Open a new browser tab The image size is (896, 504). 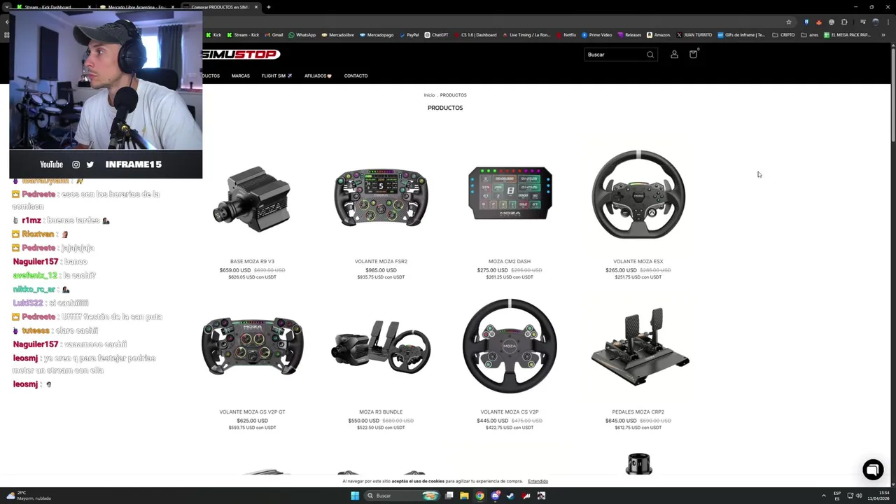(269, 7)
